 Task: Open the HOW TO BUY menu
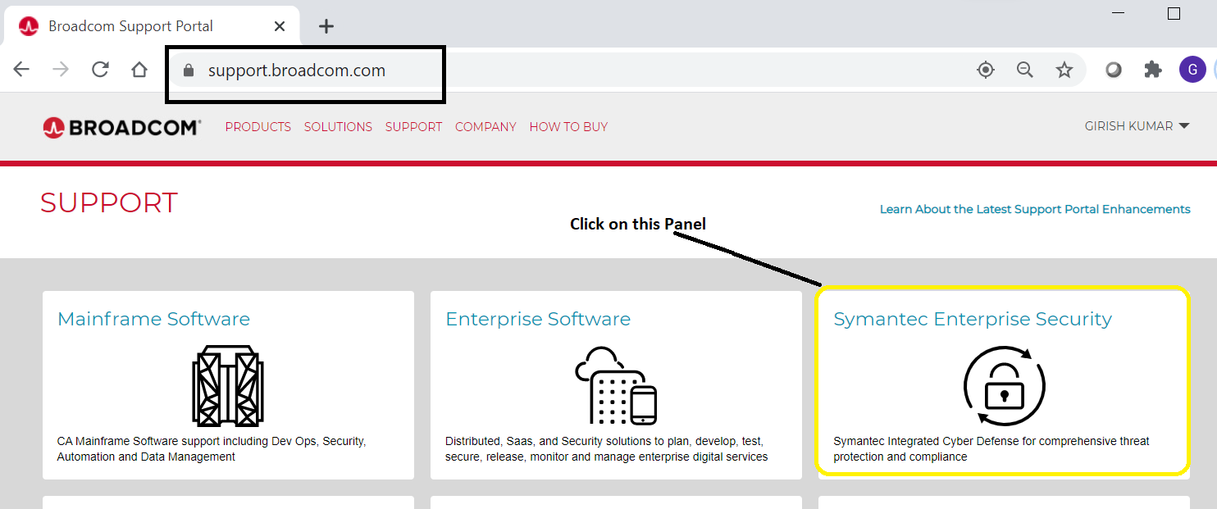pos(568,127)
